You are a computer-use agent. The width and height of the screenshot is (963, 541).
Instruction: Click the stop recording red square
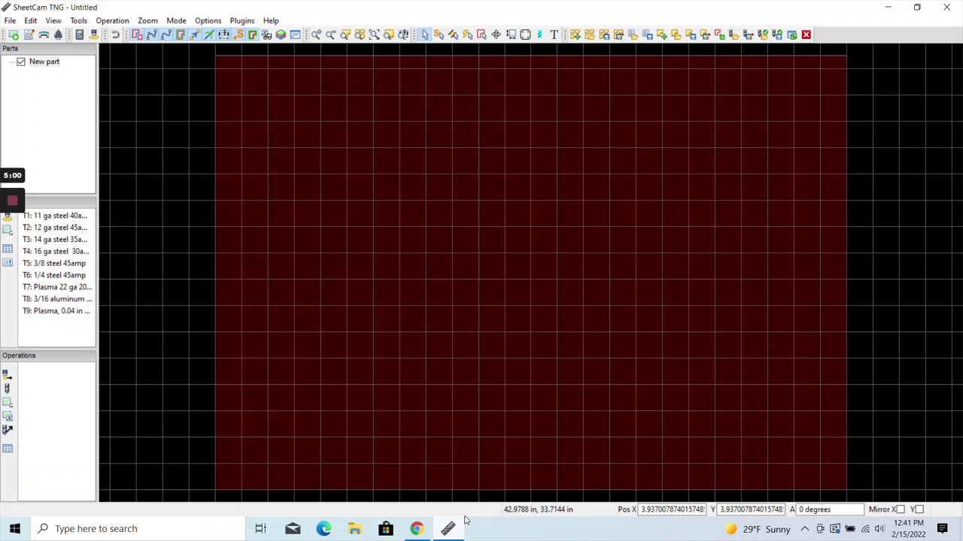click(12, 200)
